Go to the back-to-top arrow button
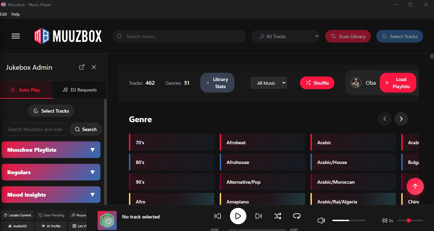Screen dimensions: 434x231 pos(415,186)
